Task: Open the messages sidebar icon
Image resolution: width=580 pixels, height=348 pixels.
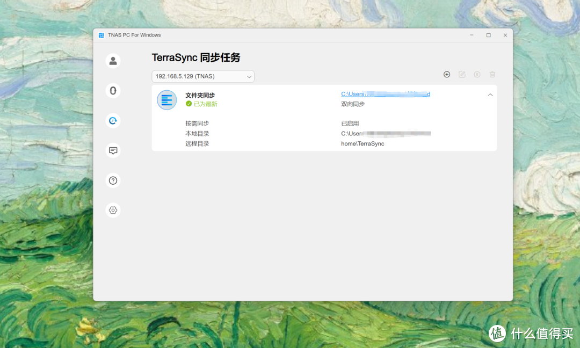Action: (x=113, y=151)
